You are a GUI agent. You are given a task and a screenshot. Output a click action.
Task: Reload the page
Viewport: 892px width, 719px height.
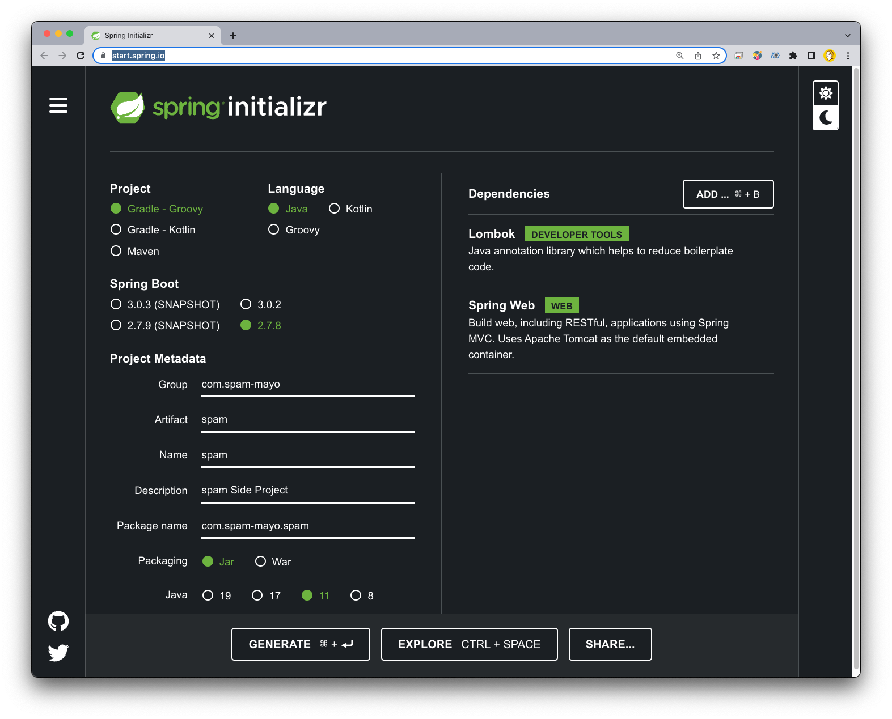[x=81, y=56]
